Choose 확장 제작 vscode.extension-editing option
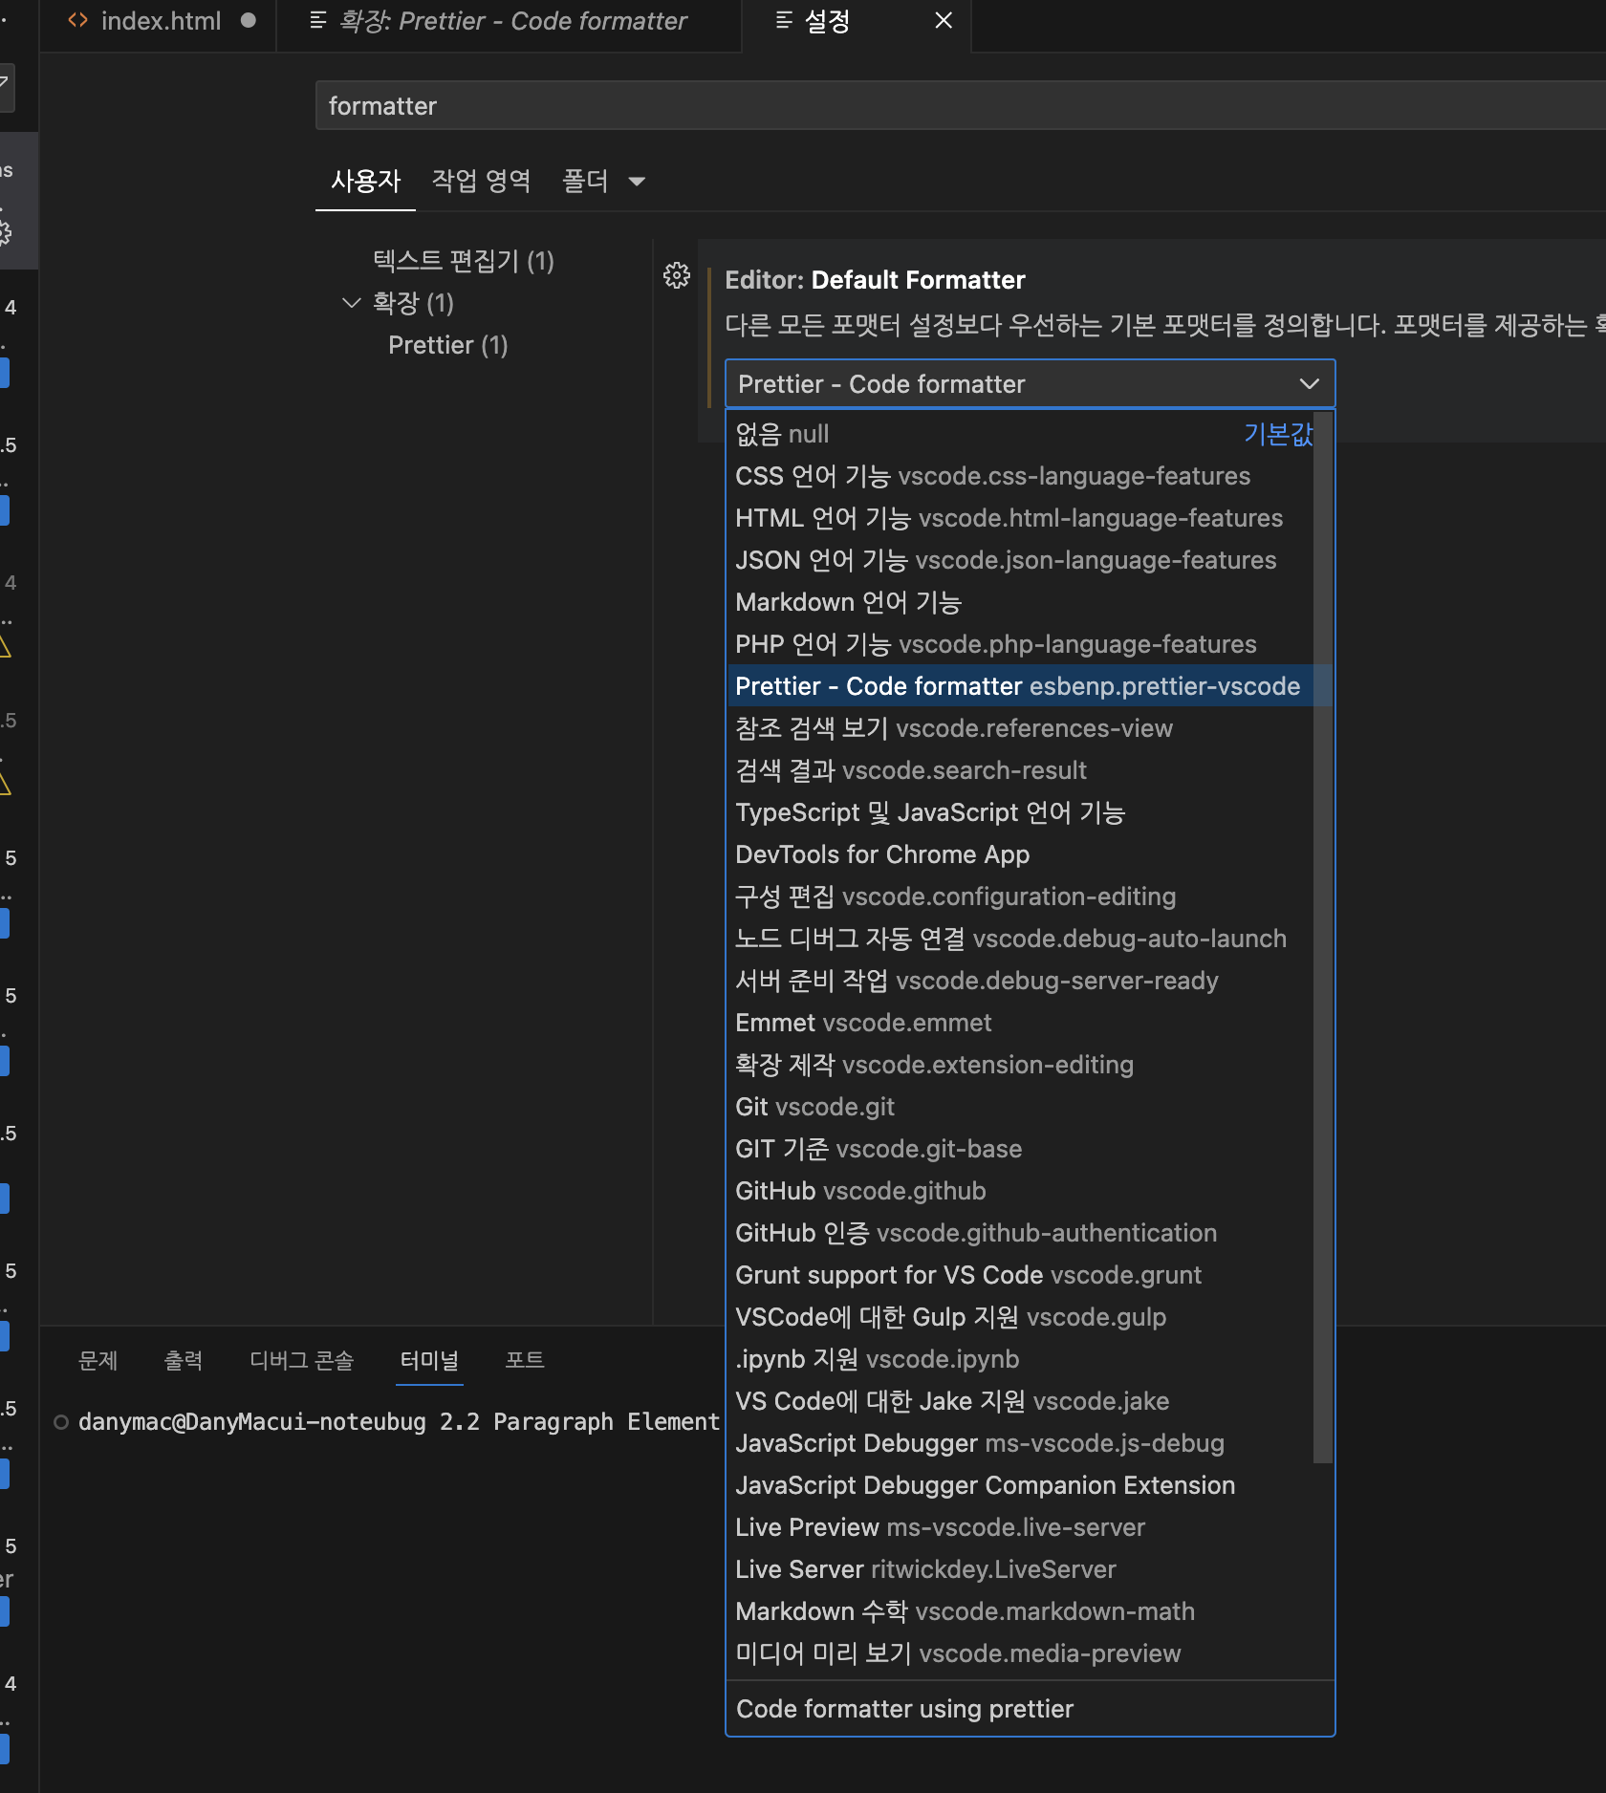Screen dimensions: 1606x1793 point(1020,1065)
